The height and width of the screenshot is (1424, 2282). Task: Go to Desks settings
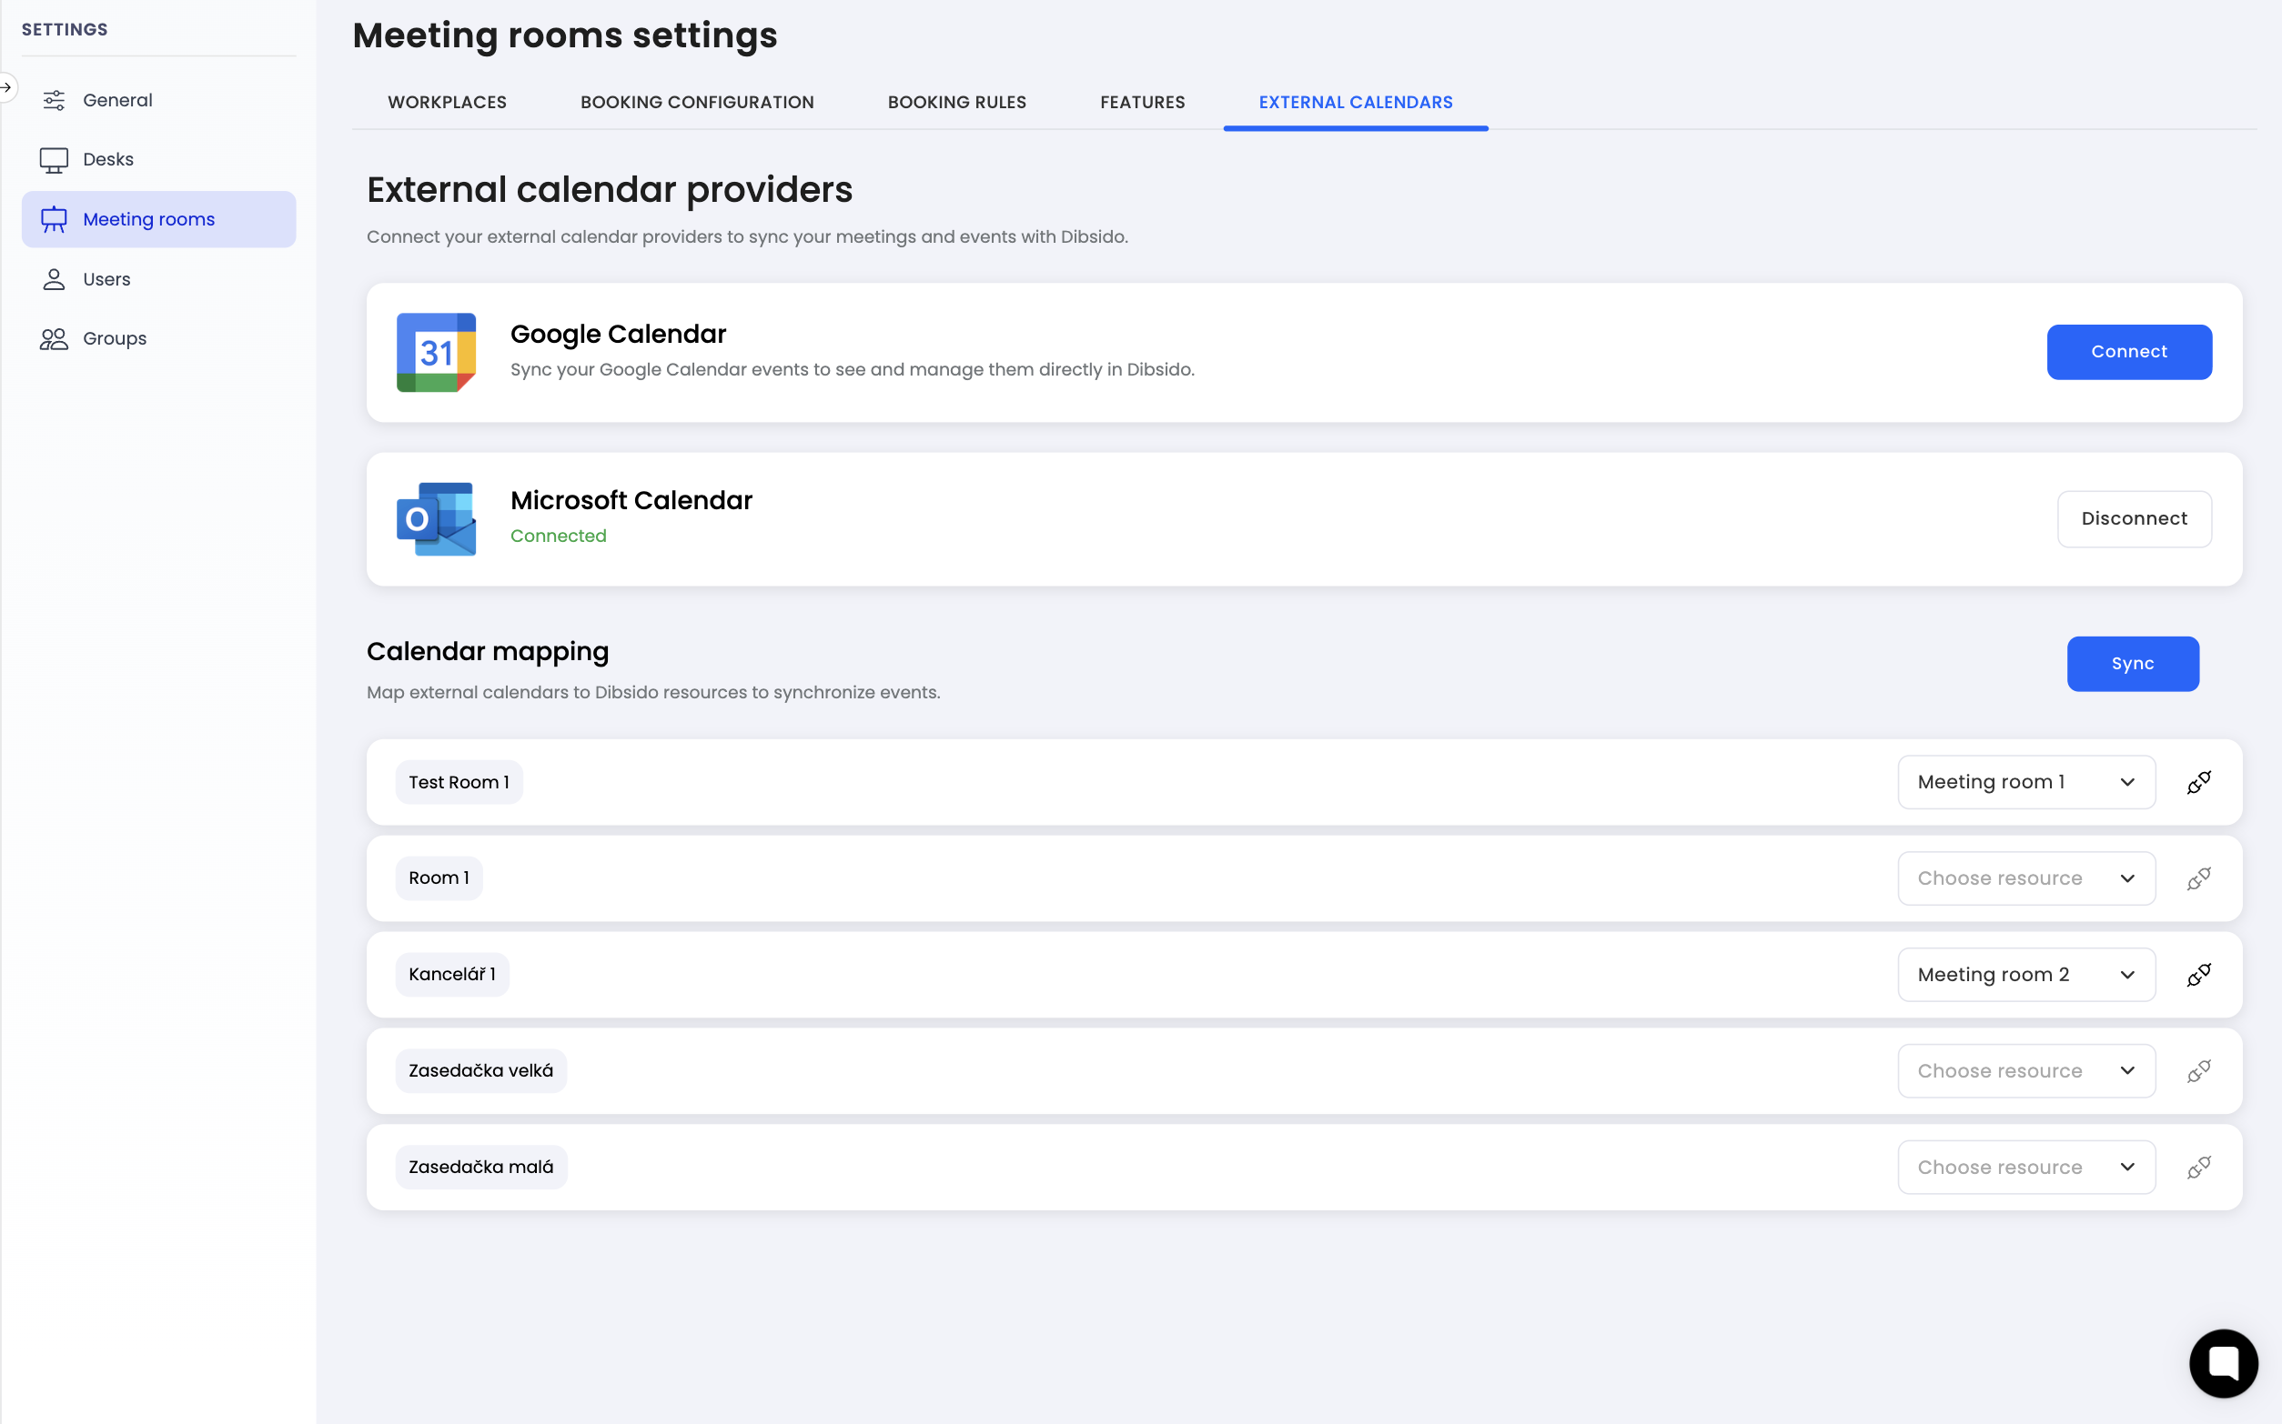point(107,159)
